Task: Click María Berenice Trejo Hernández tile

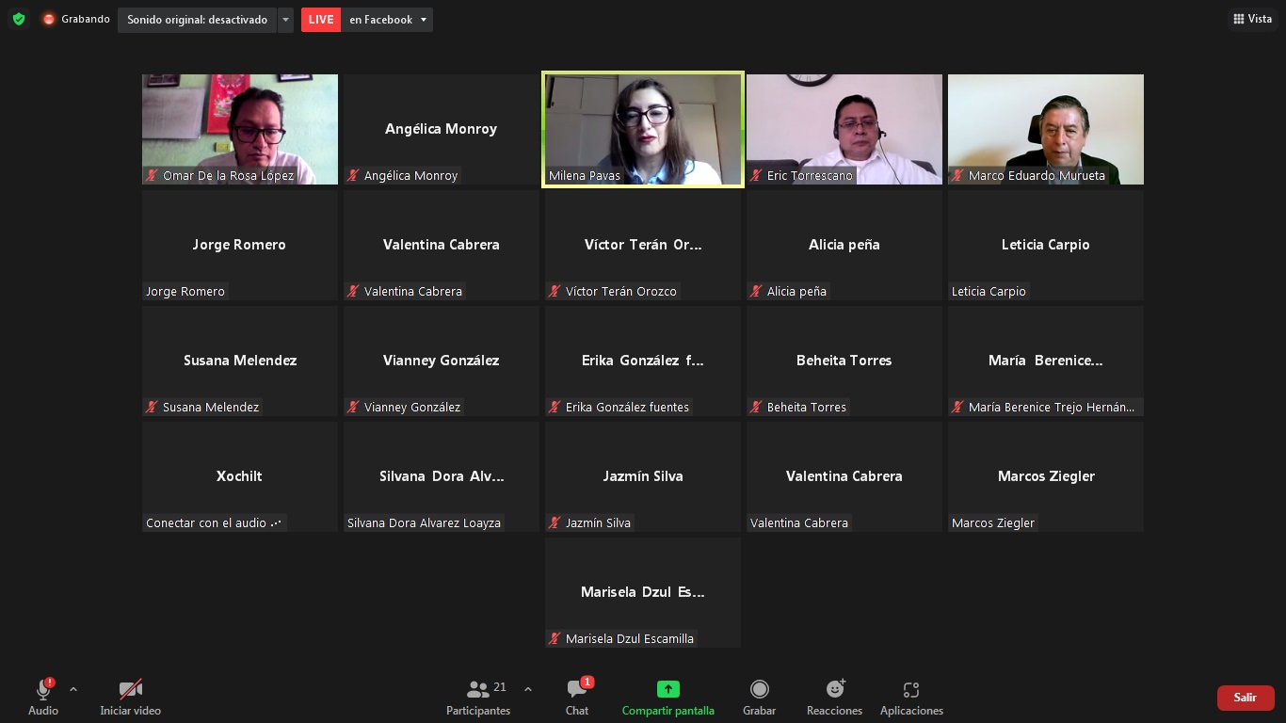Action: tap(1046, 361)
